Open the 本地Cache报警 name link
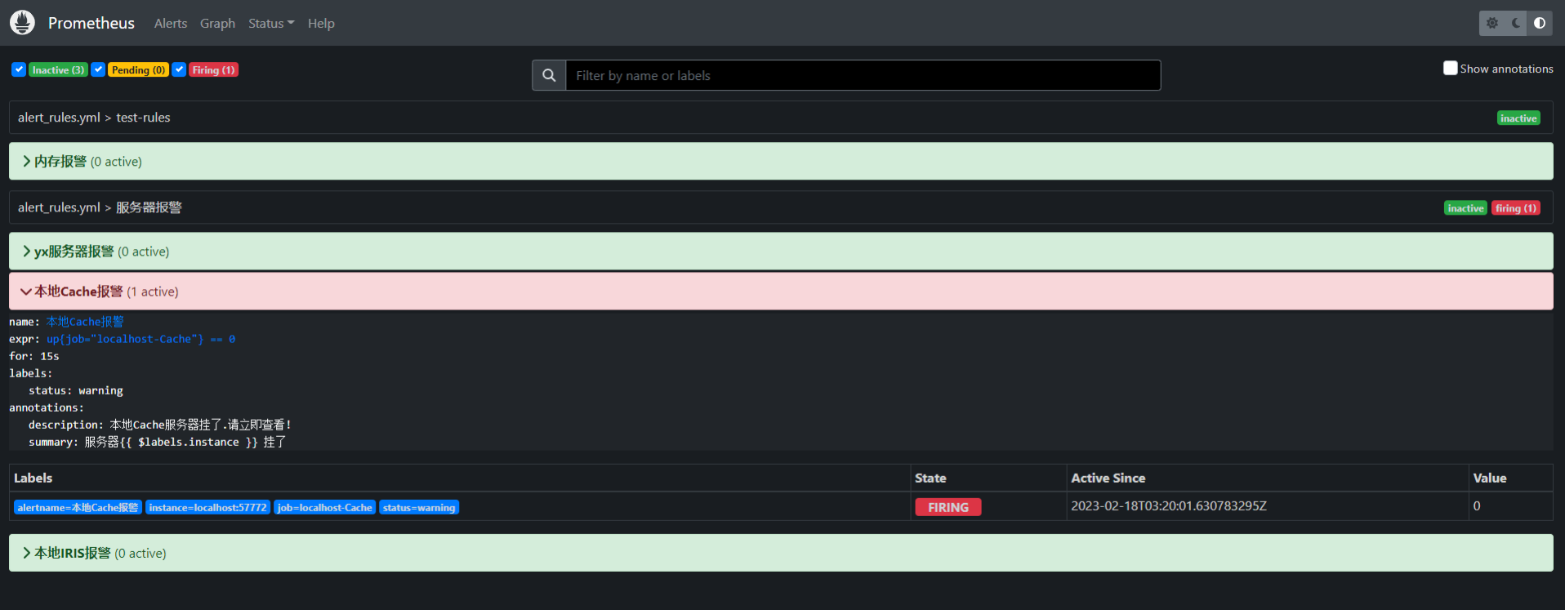This screenshot has width=1565, height=610. tap(85, 322)
